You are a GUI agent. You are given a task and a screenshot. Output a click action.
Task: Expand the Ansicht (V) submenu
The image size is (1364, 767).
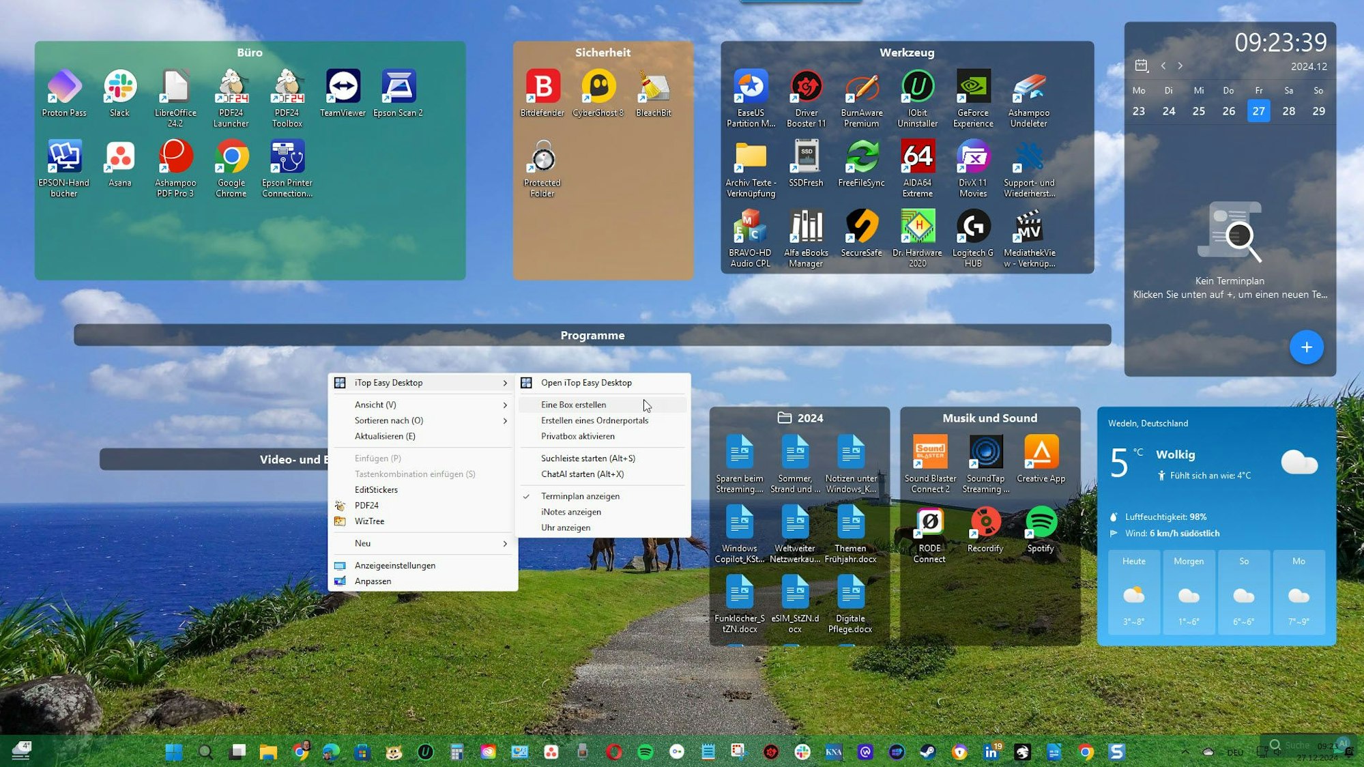pos(374,404)
